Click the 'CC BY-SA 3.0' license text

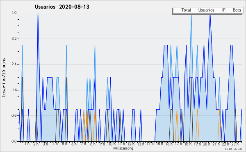(233, 149)
